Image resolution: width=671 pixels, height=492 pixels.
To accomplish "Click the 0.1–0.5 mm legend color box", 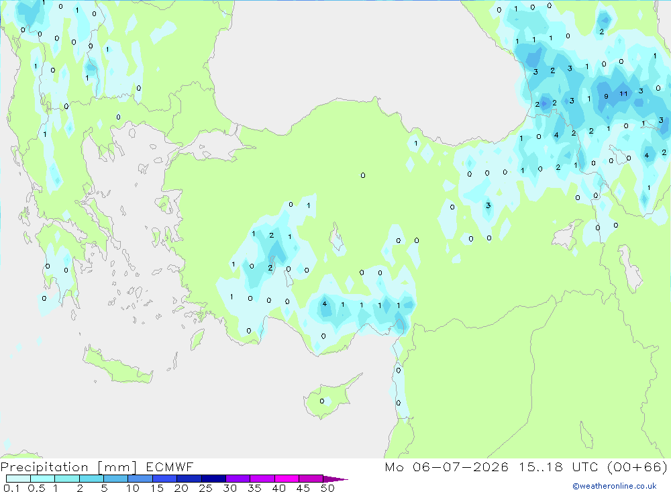I will (x=18, y=479).
